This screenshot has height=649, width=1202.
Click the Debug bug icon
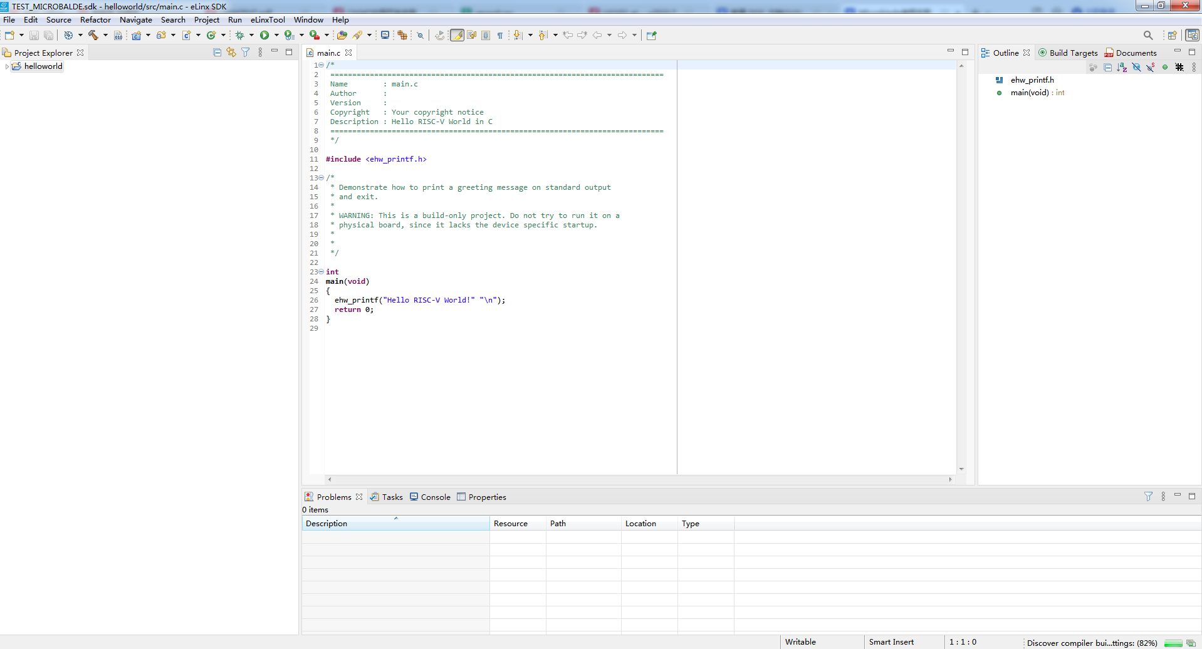tap(239, 35)
